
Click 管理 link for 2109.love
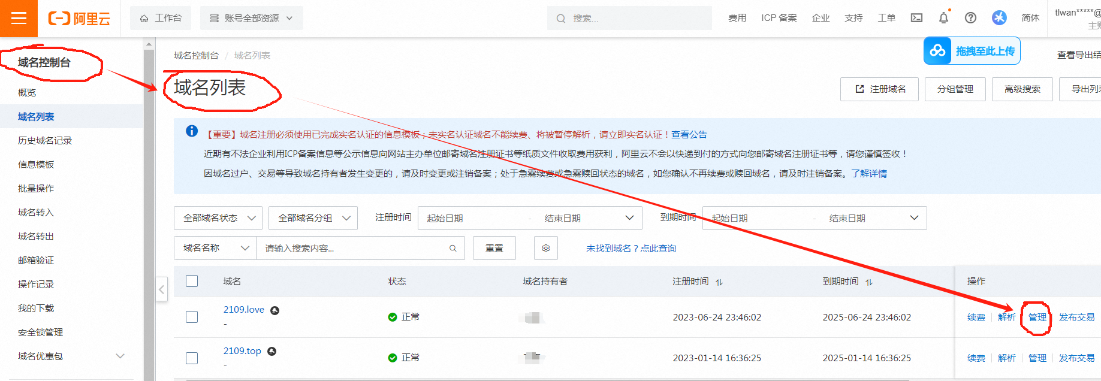click(x=1037, y=317)
